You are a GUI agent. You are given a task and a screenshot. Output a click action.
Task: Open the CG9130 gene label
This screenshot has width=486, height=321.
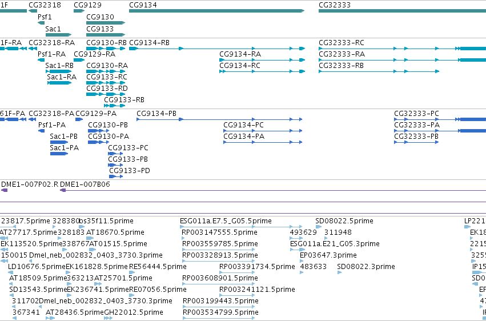click(100, 17)
